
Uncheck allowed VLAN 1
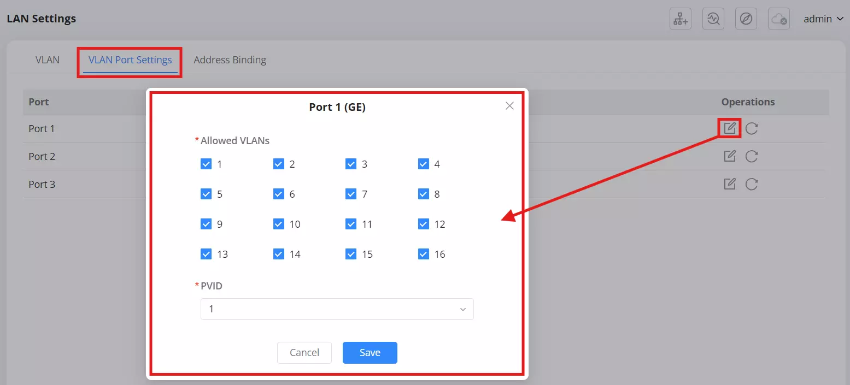tap(206, 164)
